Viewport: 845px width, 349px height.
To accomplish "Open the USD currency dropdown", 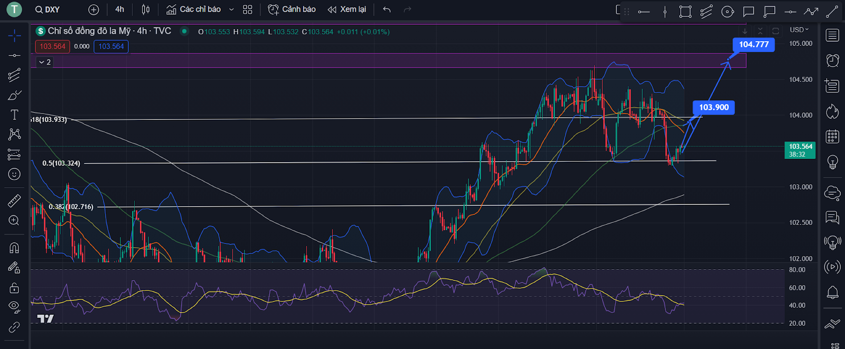I will (x=799, y=30).
